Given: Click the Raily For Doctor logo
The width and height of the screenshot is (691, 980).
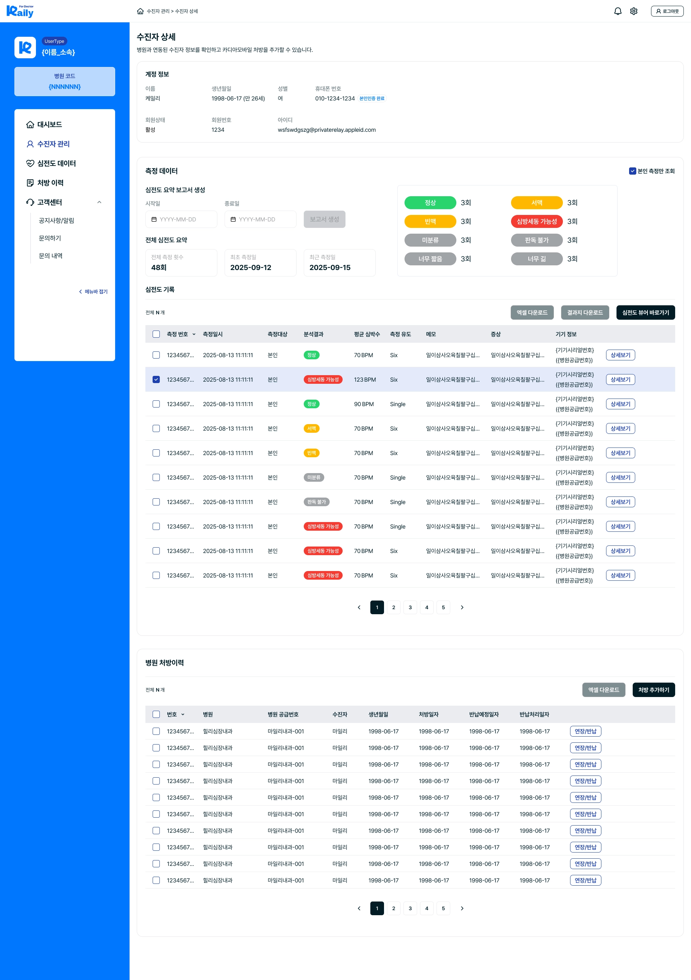Looking at the screenshot, I should pyautogui.click(x=20, y=11).
